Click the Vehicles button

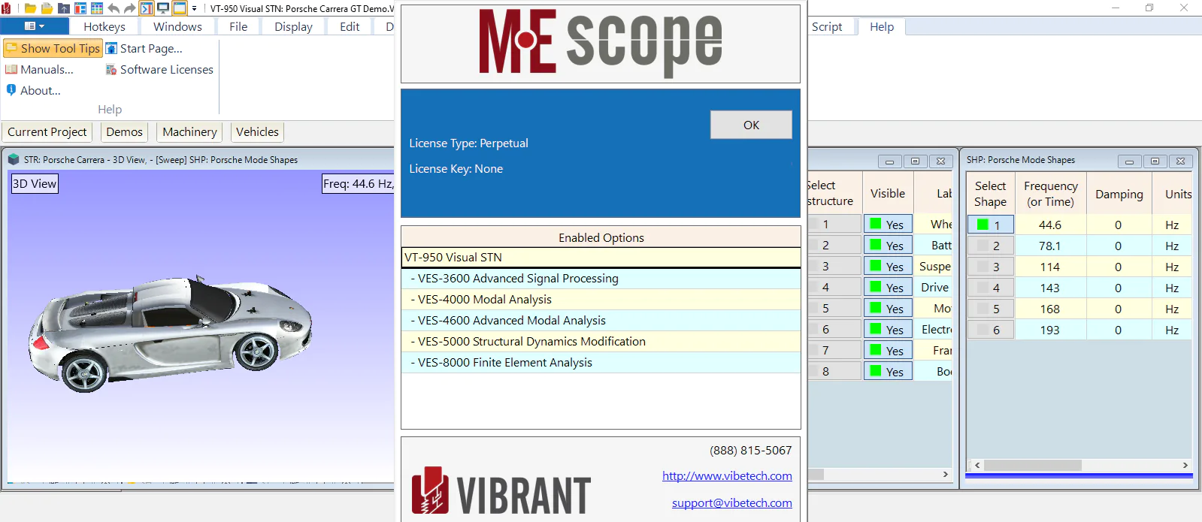tap(257, 131)
